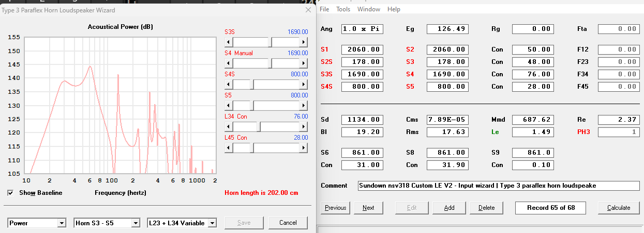Click the Mmd field showing 687.62
Screen dimensions: 644x233
pyautogui.click(x=533, y=120)
